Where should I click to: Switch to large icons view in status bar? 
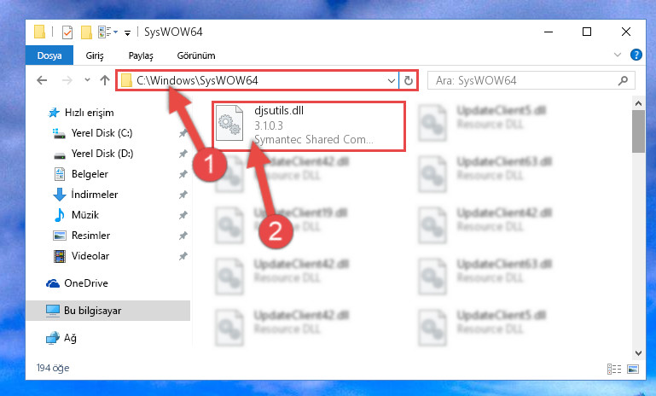633,369
